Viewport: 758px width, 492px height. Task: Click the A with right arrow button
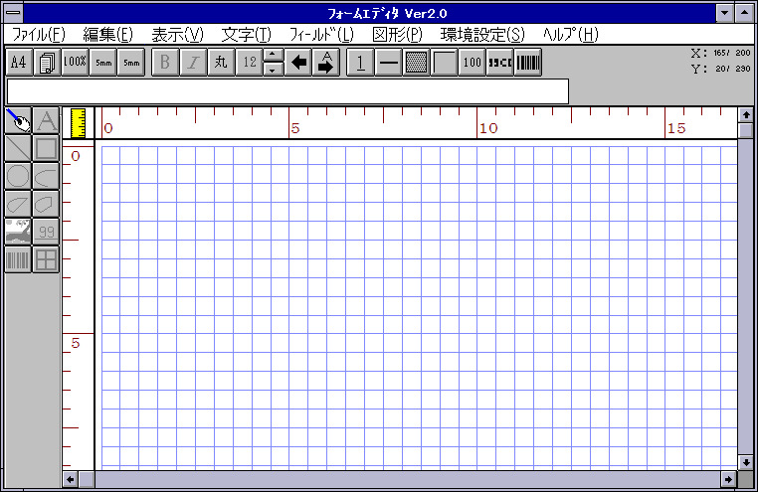pyautogui.click(x=326, y=62)
